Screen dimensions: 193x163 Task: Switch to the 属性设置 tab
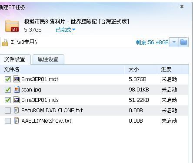tap(48, 59)
